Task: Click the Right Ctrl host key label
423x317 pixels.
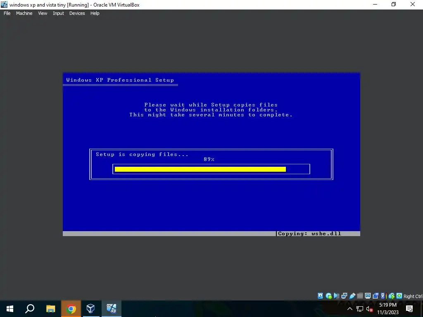Action: 413,296
